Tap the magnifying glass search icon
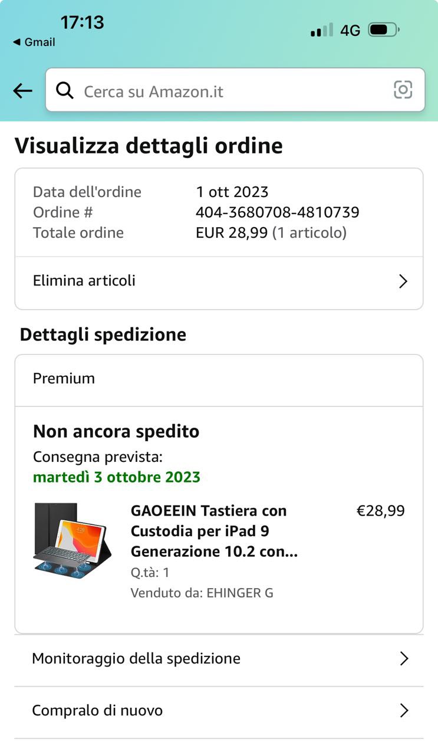The height and width of the screenshot is (755, 438). (x=65, y=90)
